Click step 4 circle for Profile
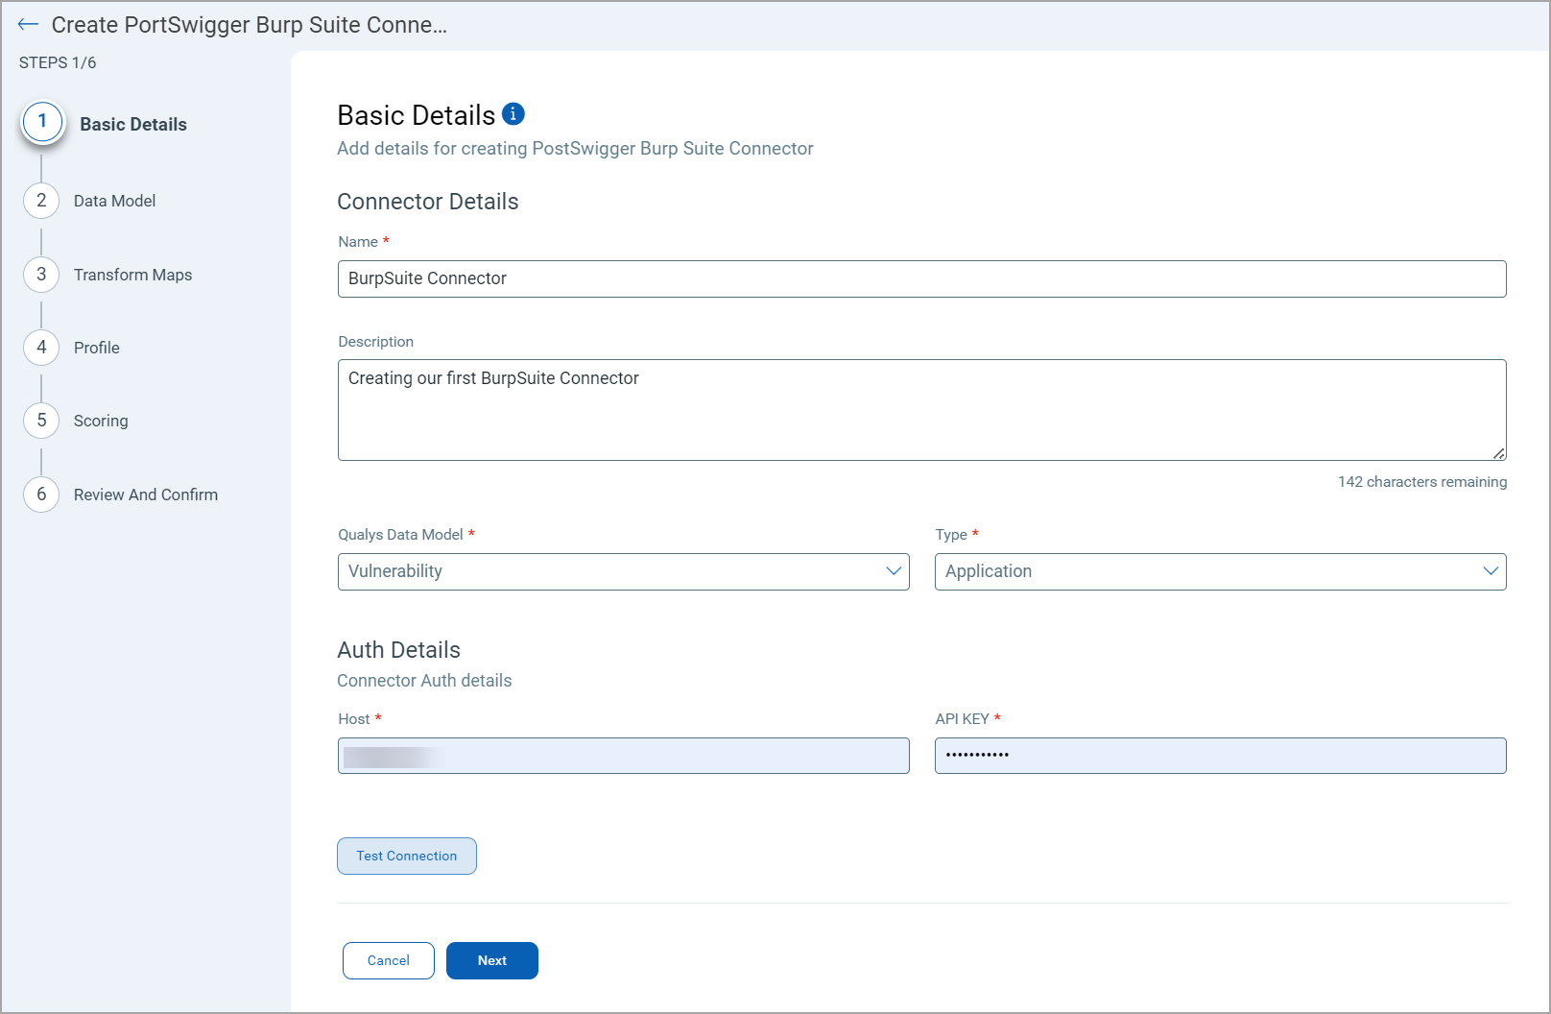This screenshot has width=1551, height=1014. [x=41, y=348]
